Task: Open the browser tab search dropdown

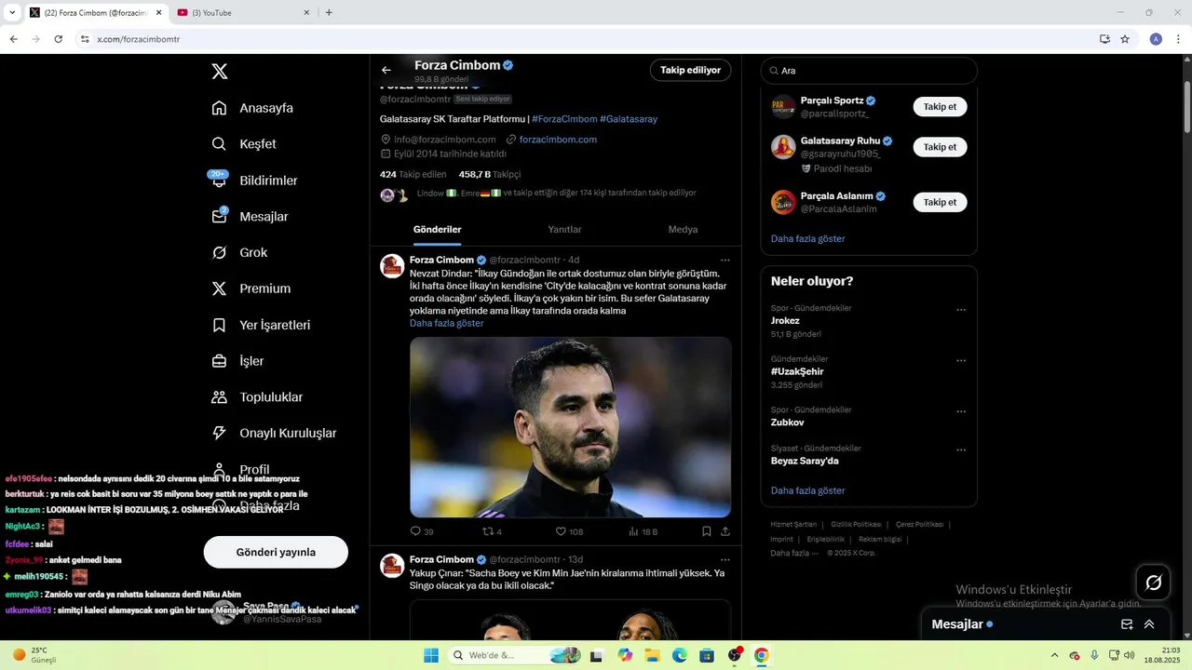Action: coord(11,13)
